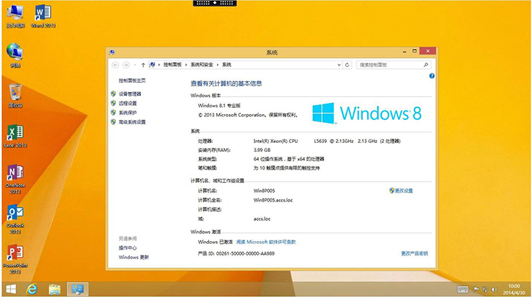This screenshot has height=297, width=532.
Task: Open the Word 2013 desktop shortcut
Action: [43, 17]
